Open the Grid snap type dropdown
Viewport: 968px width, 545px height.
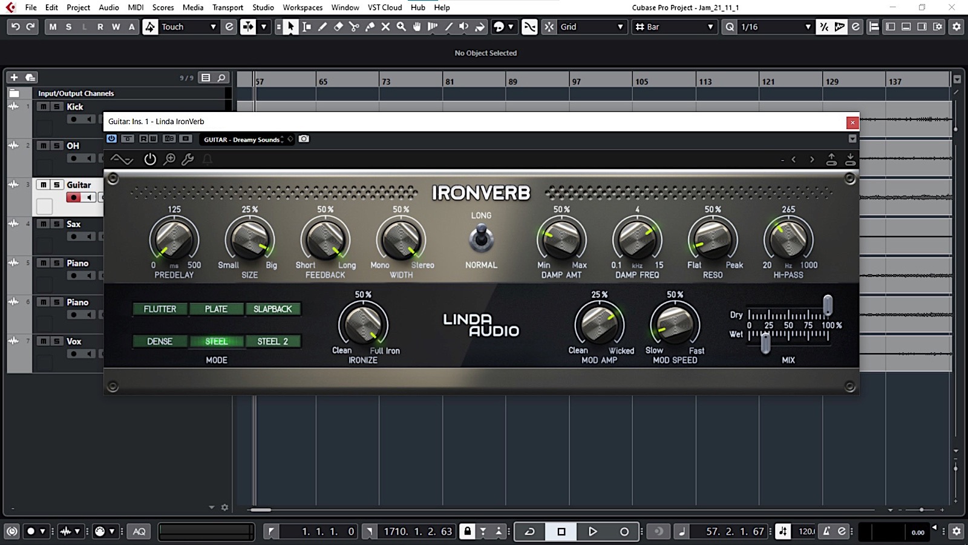(x=592, y=27)
